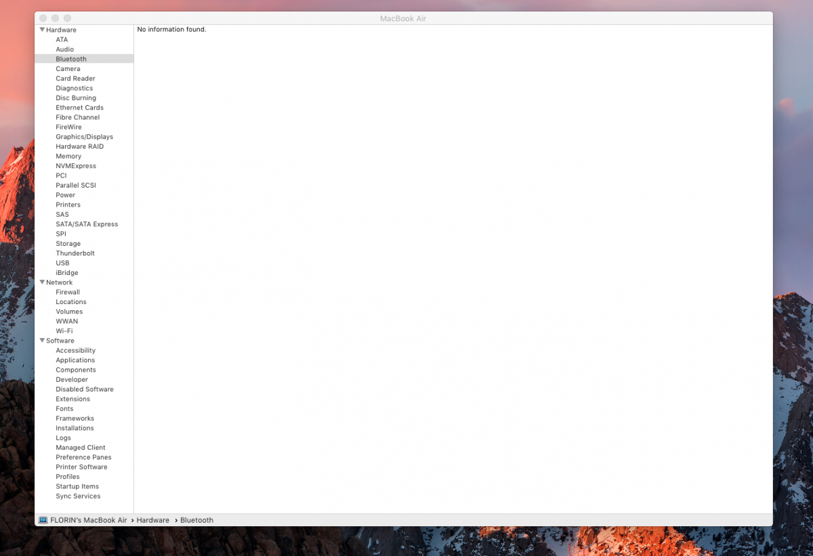Click the green zoom window button
Screen dimensions: 813x556
coord(67,18)
